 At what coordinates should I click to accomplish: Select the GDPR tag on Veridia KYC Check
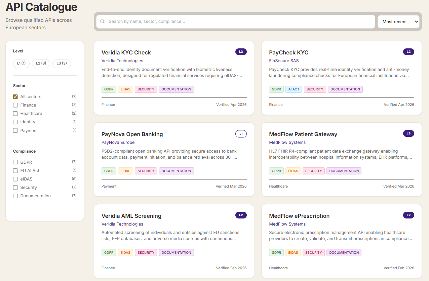109,89
